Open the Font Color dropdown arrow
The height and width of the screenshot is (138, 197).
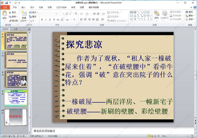click(x=77, y=20)
